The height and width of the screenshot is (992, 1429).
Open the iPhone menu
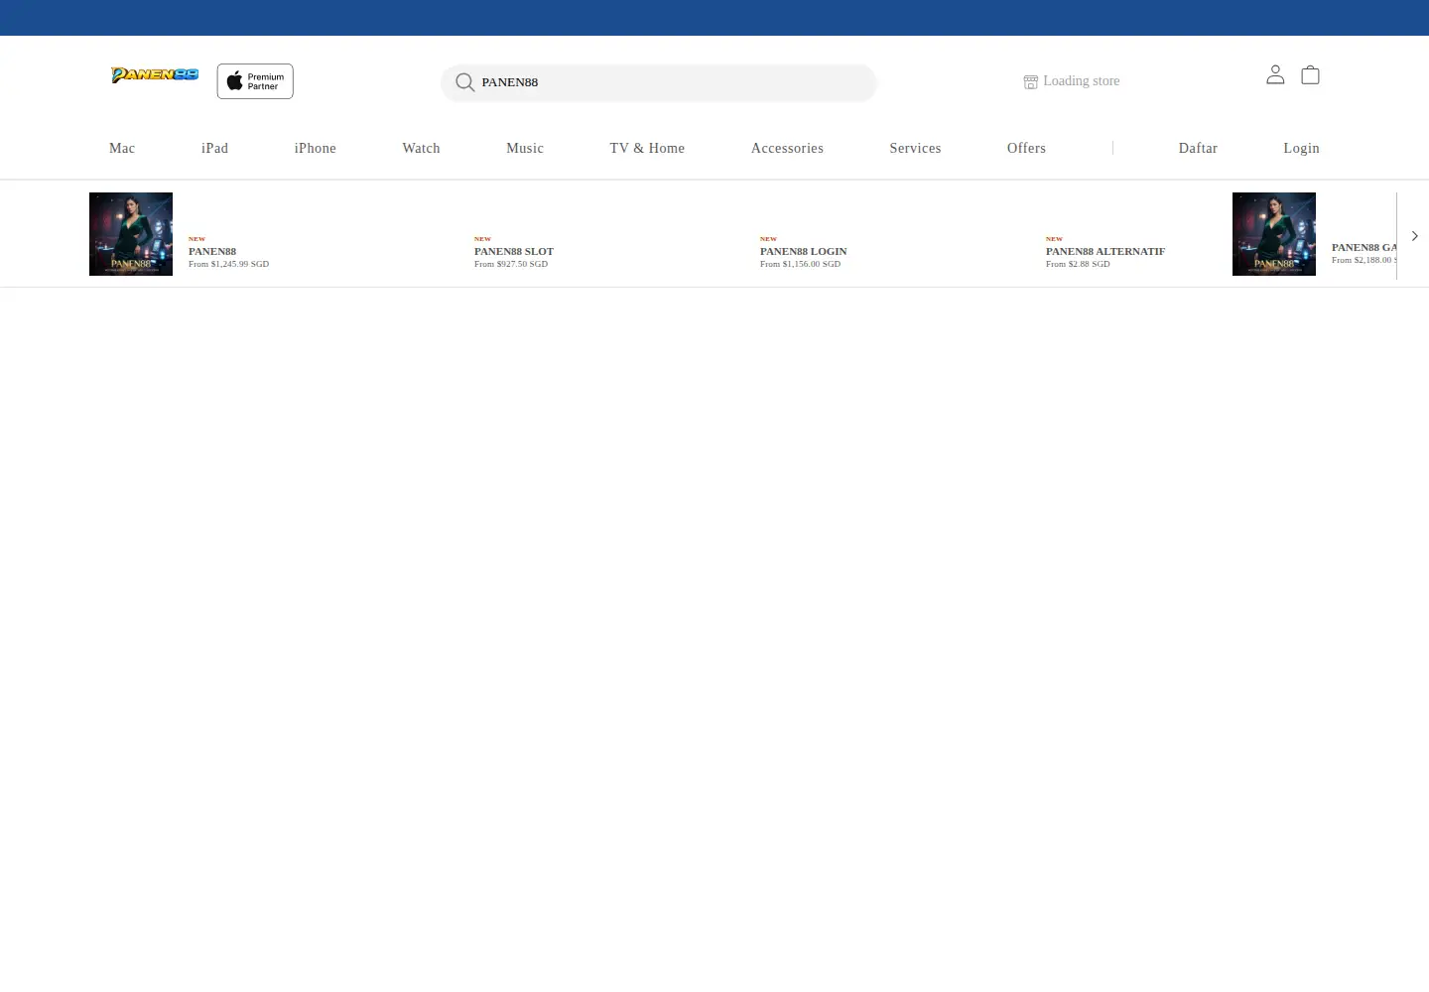click(x=316, y=148)
